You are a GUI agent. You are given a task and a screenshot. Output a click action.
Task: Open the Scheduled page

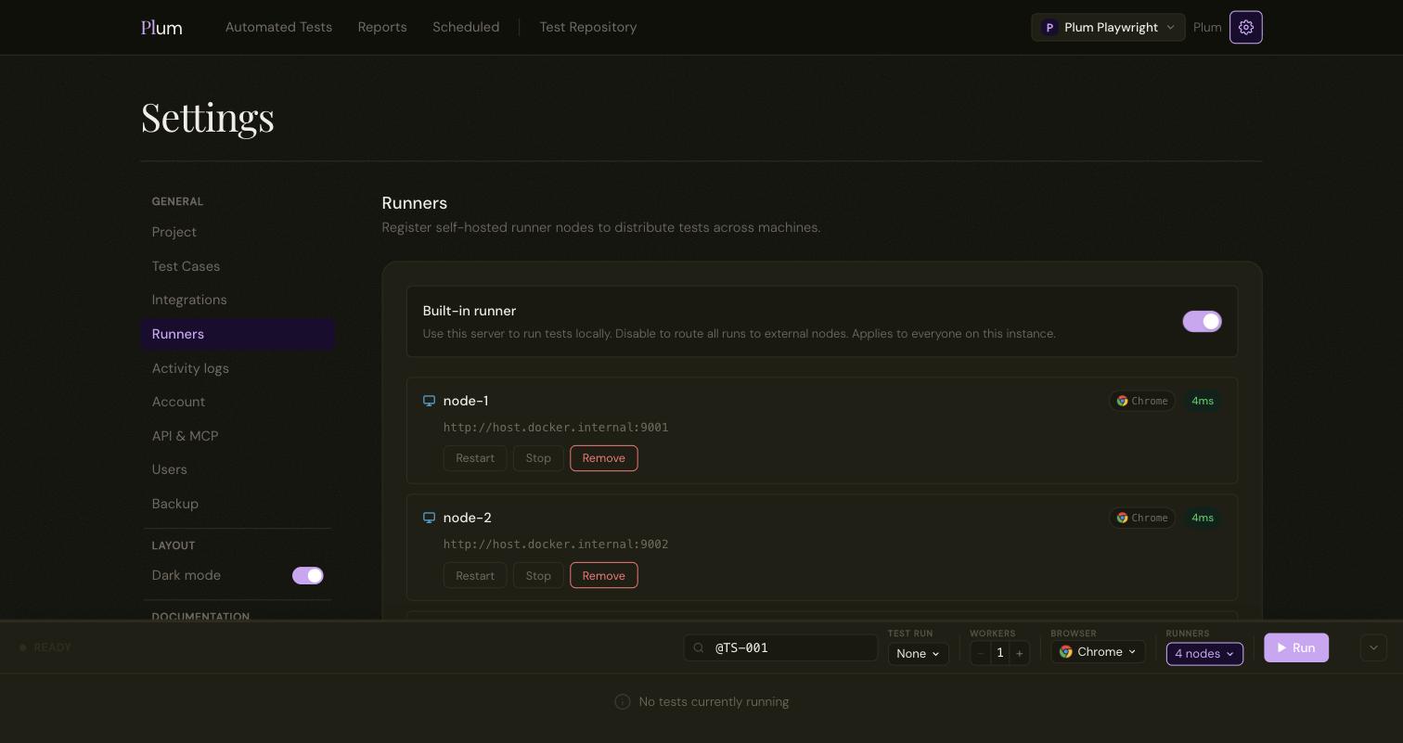[x=466, y=28]
